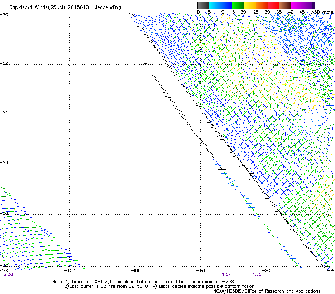Click the -26 latitude label

click(4, 163)
